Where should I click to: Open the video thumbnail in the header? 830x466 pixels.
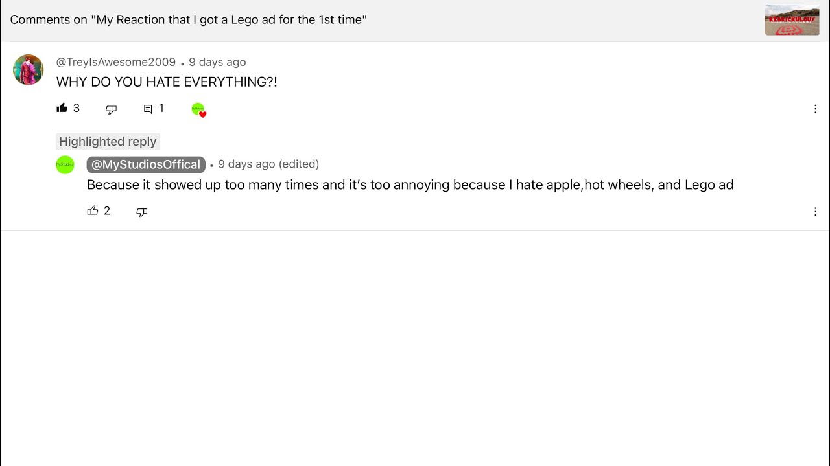[792, 20]
